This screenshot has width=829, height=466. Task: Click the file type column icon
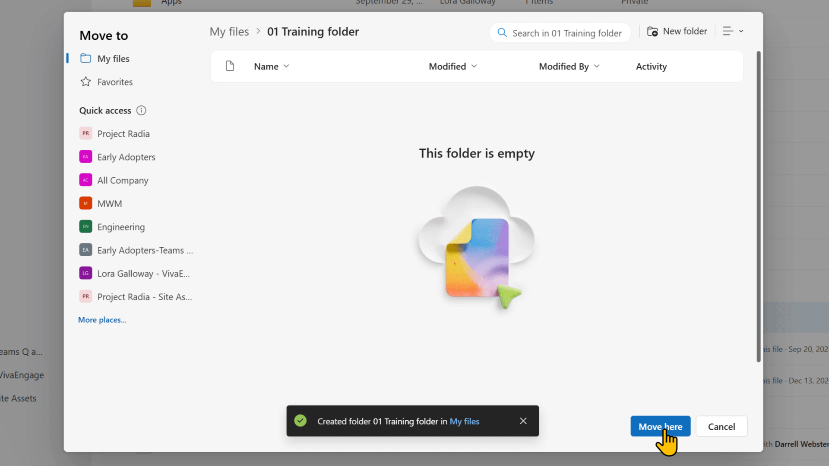coord(230,66)
